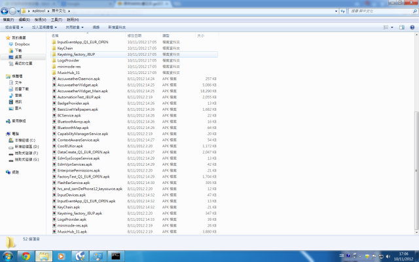This screenshot has width=419, height=262.
Task: Click the New folder (新增資料夾) toolbar button
Action: click(x=117, y=28)
